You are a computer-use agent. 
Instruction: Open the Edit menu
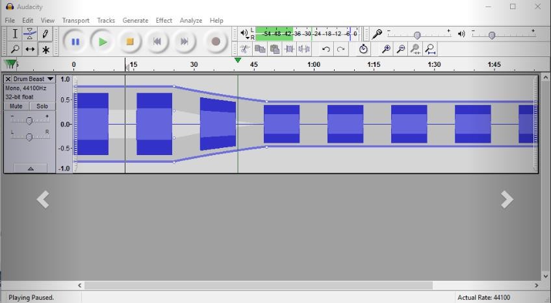click(x=27, y=20)
